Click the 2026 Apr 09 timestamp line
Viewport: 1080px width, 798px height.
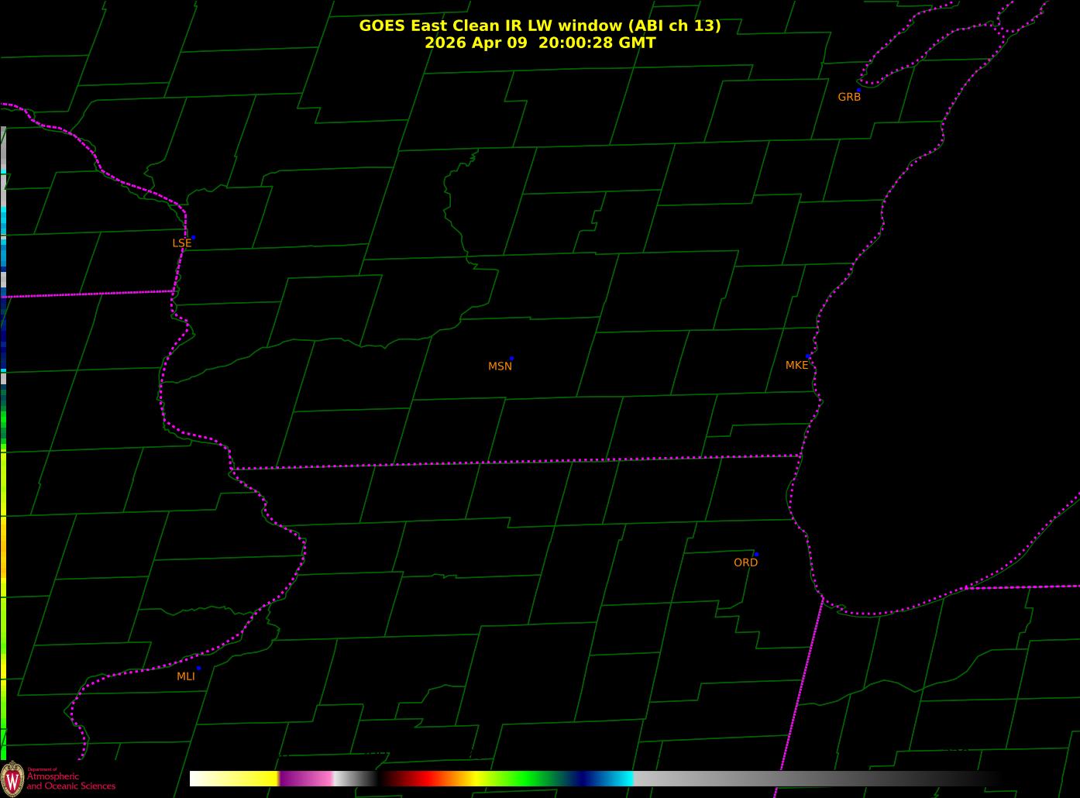pyautogui.click(x=540, y=43)
